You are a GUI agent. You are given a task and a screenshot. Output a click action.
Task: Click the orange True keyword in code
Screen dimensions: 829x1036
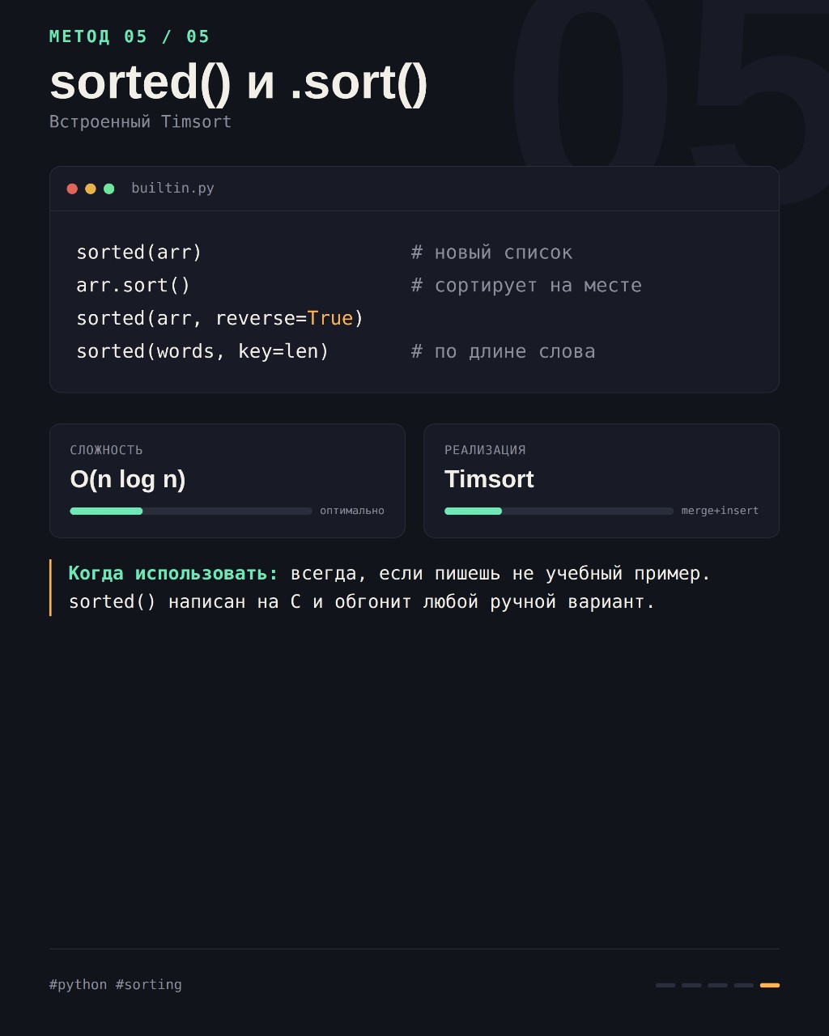point(330,318)
